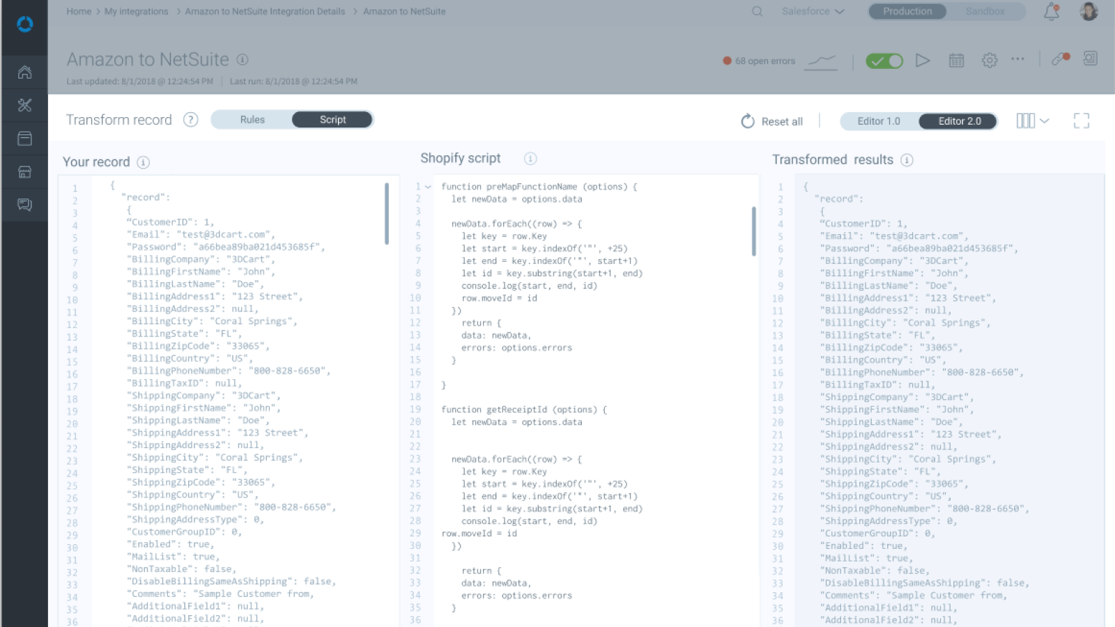Click info icon next to Amazon to NetSuite
This screenshot has height=627, width=1115.
pos(243,60)
